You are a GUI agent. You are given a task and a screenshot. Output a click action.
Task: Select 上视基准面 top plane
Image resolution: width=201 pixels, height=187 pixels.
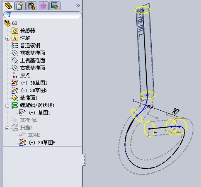pyautogui.click(x=33, y=61)
